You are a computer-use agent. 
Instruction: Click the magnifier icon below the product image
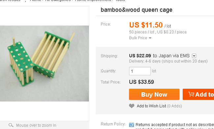11,125
